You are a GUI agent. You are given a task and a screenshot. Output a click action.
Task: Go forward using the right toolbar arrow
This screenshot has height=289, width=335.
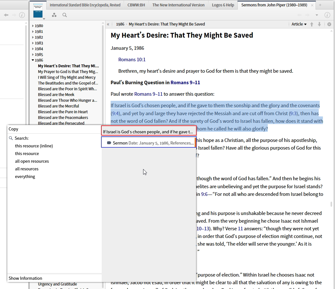(308, 15)
